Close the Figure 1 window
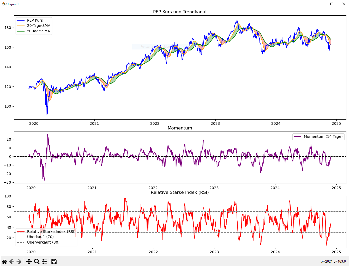The height and width of the screenshot is (267, 350). click(344, 4)
